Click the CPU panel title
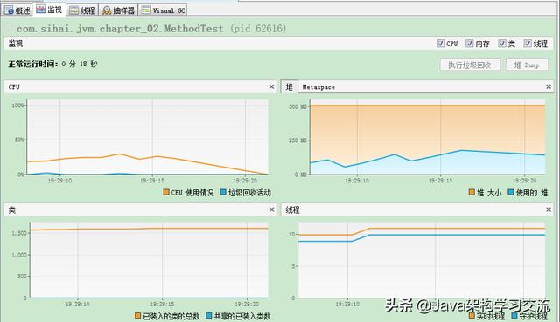The height and width of the screenshot is (322, 560). coord(14,86)
